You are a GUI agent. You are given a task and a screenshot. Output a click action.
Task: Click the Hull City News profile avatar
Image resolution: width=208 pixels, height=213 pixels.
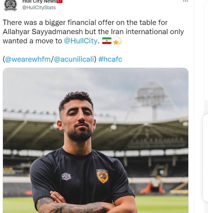click(x=10, y=5)
